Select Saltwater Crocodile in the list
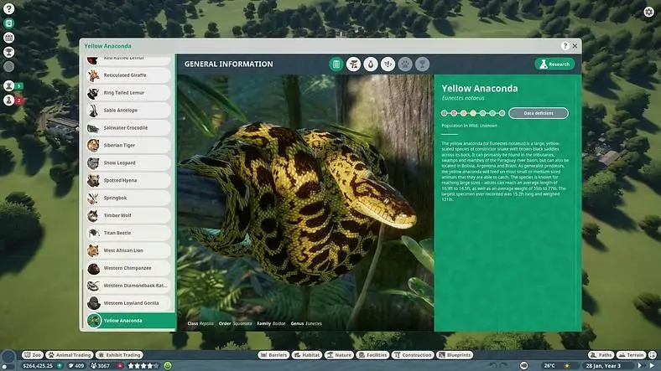This screenshot has height=371, width=661. click(128, 128)
